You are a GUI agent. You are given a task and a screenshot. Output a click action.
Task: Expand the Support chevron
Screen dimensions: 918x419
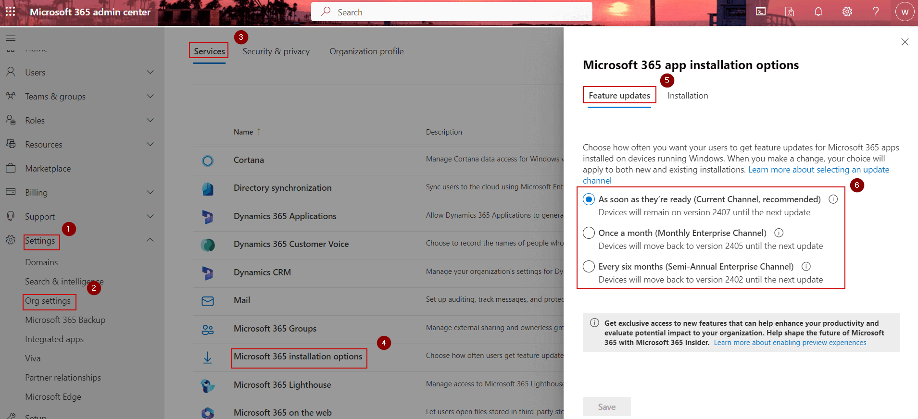point(150,216)
